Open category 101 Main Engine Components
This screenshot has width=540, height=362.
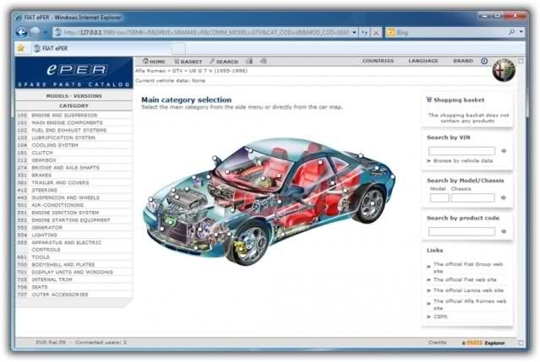click(x=74, y=122)
